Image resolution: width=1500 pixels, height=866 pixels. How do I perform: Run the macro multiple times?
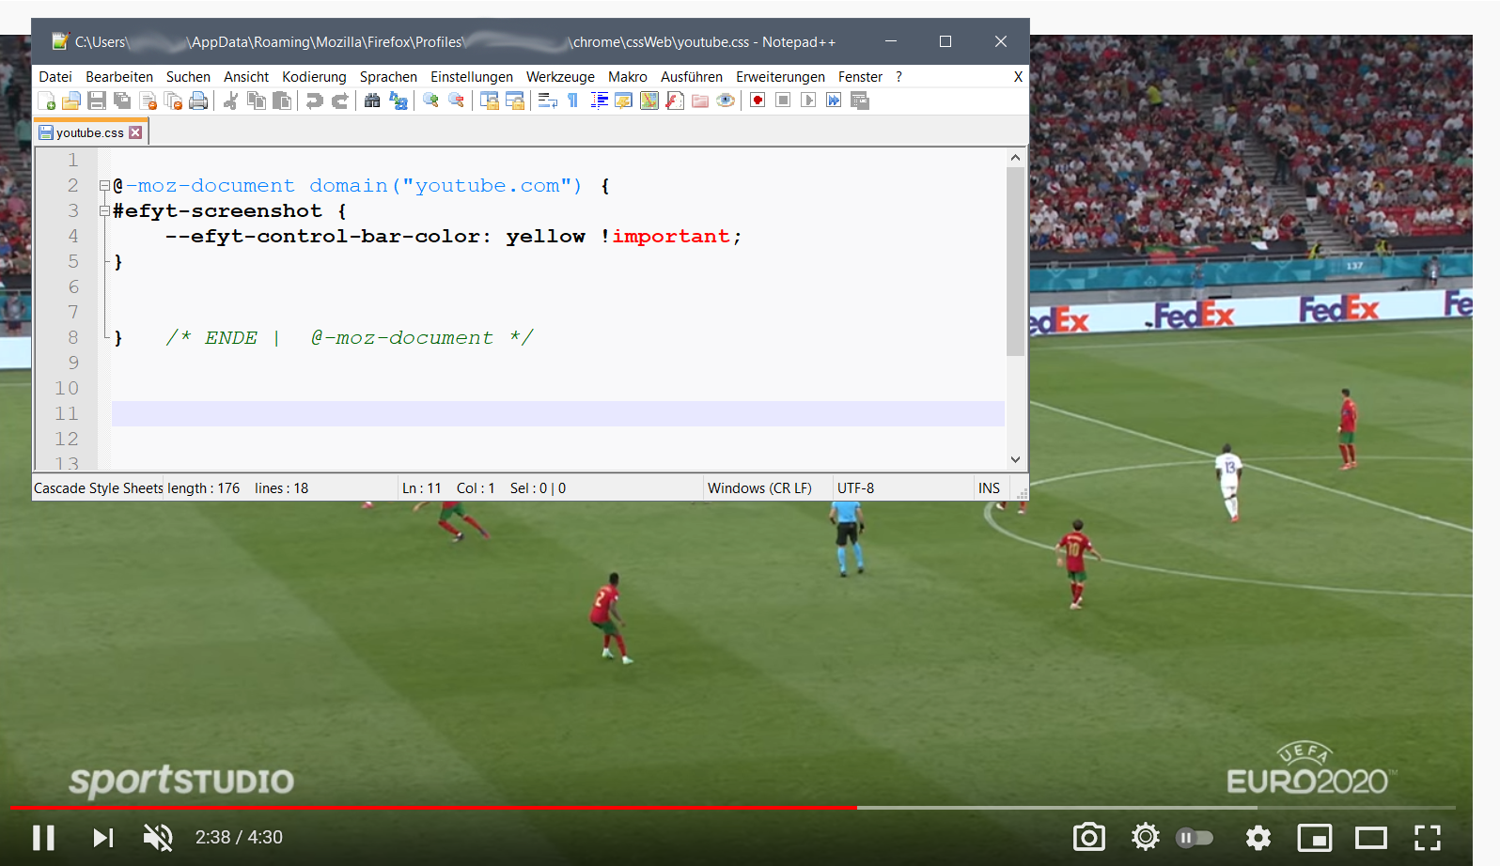click(x=834, y=101)
